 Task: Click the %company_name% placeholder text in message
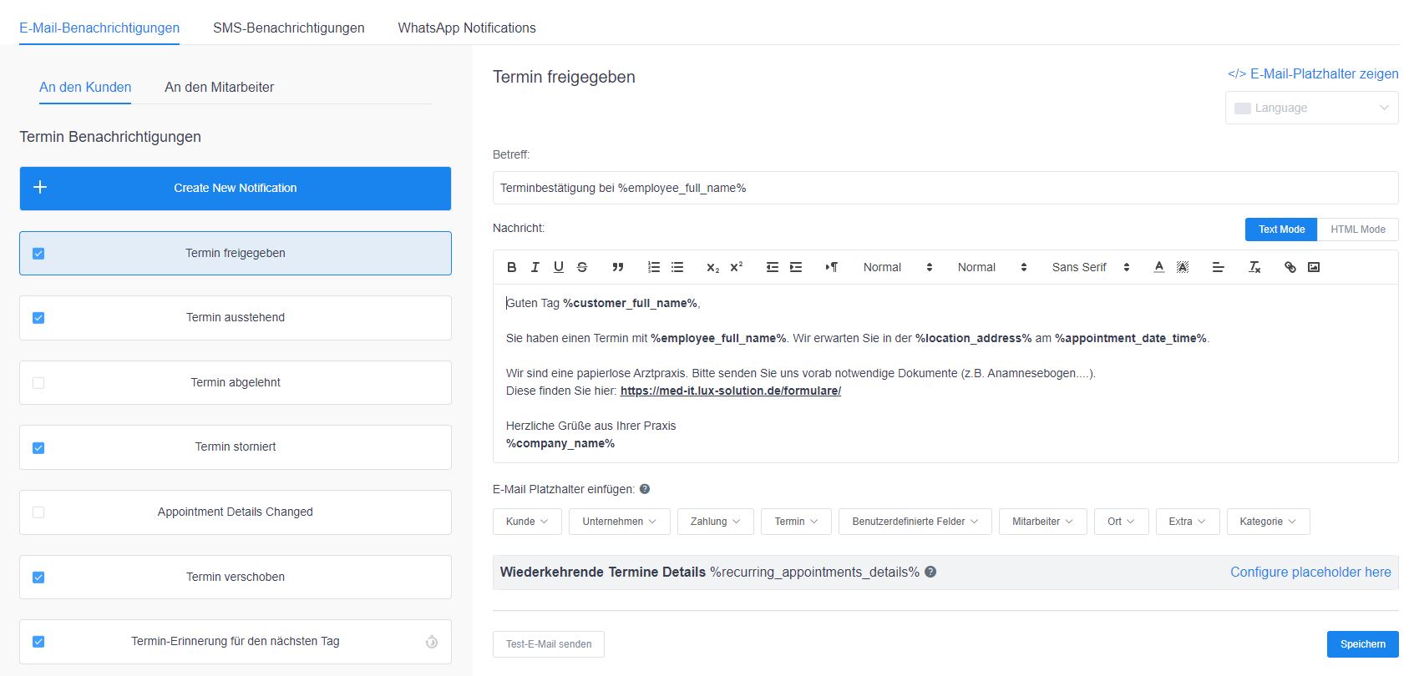tap(560, 443)
